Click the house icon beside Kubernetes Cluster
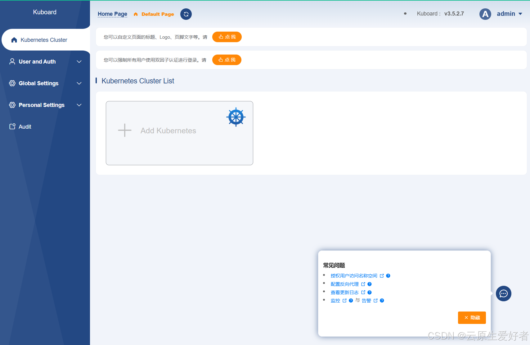 [14, 40]
